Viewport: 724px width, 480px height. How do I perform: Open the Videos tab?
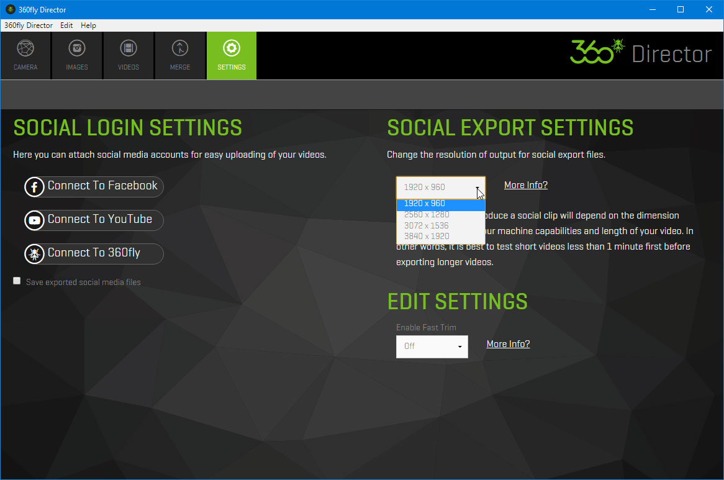coord(129,56)
